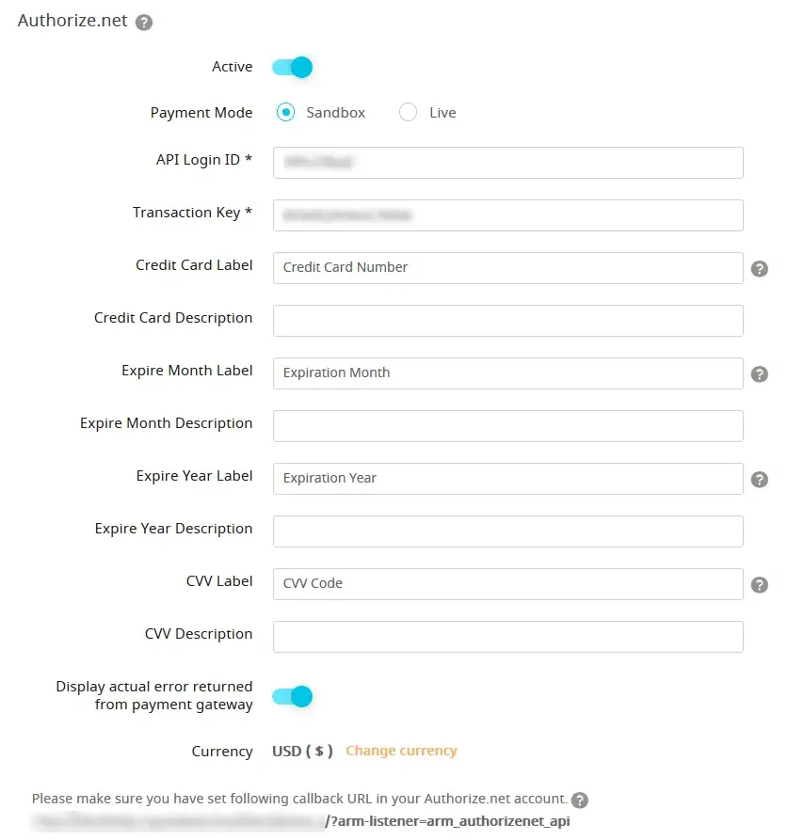Edit the Expire Month Label field

tap(508, 373)
